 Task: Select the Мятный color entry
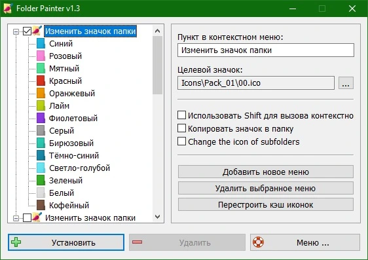[x=64, y=69]
